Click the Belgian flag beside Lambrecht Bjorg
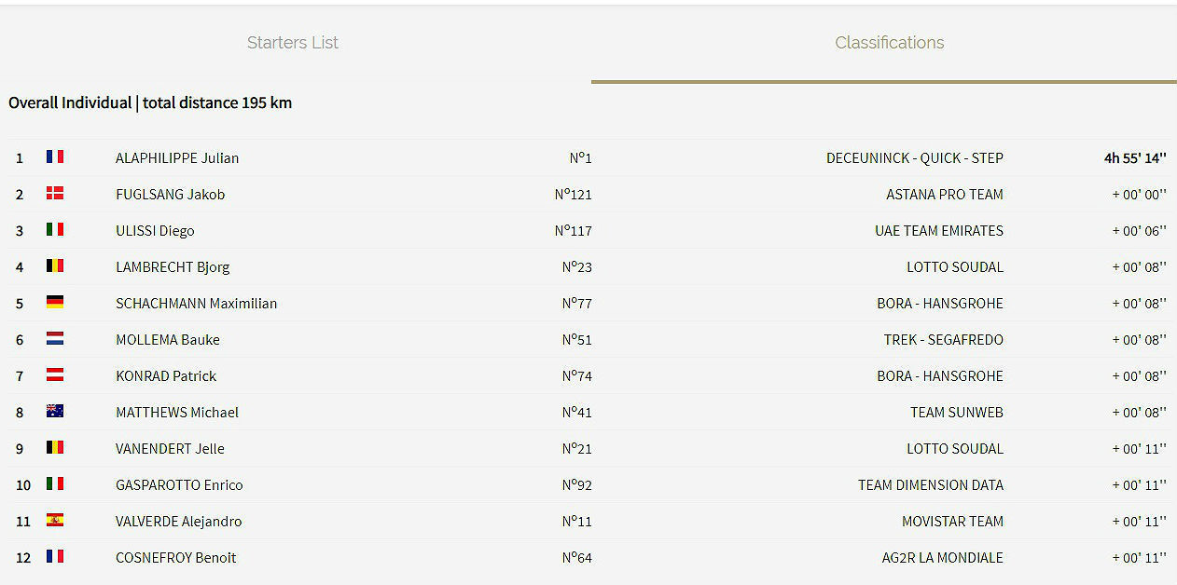Screen dimensions: 1177x585 (x=55, y=265)
